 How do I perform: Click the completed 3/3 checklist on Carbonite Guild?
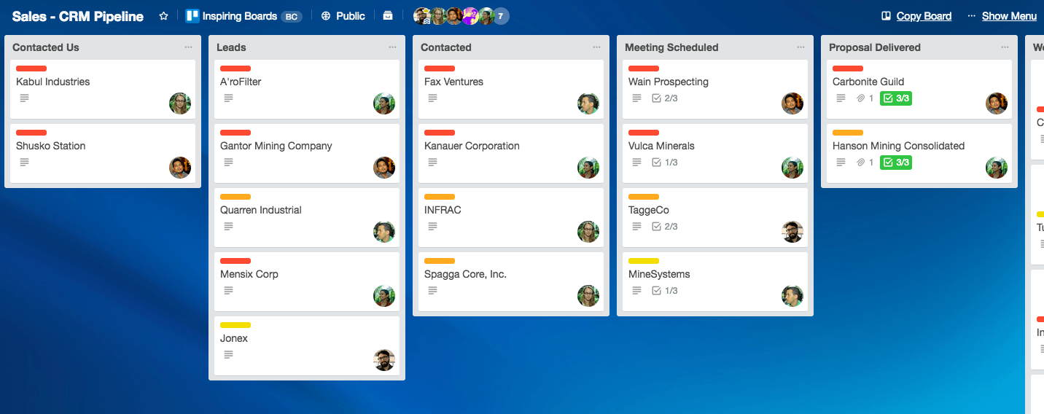click(x=896, y=98)
